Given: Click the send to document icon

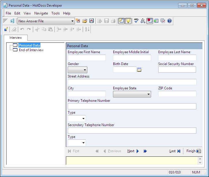Looking at the screenshot, I should tap(99, 21).
